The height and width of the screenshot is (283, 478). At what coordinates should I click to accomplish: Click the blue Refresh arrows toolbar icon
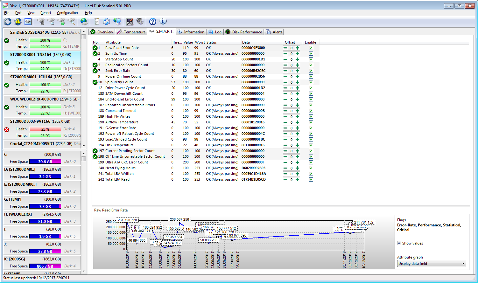point(8,22)
